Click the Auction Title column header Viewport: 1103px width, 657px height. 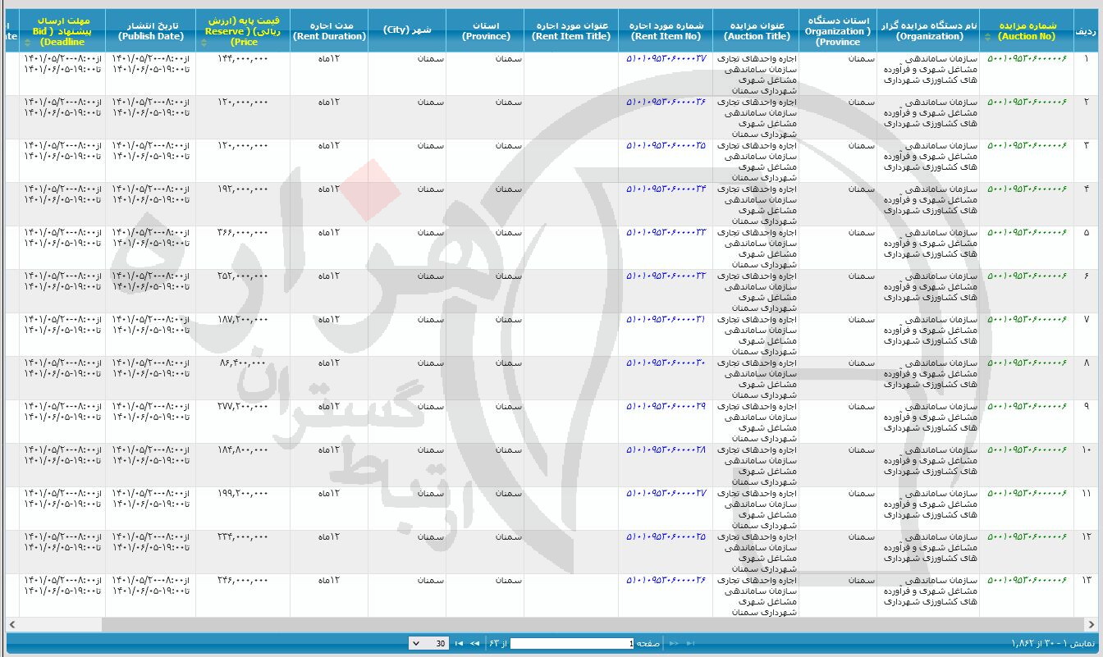pos(756,31)
